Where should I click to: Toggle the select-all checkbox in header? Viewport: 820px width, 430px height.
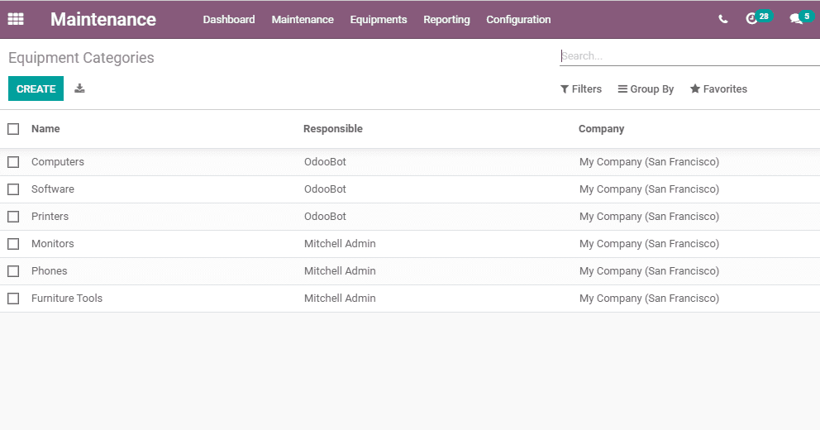tap(13, 129)
